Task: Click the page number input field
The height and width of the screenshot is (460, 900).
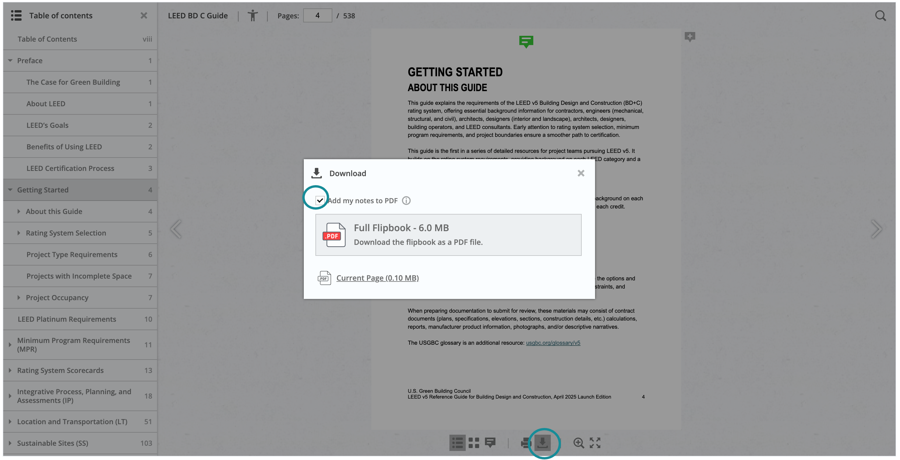Action: click(x=317, y=15)
